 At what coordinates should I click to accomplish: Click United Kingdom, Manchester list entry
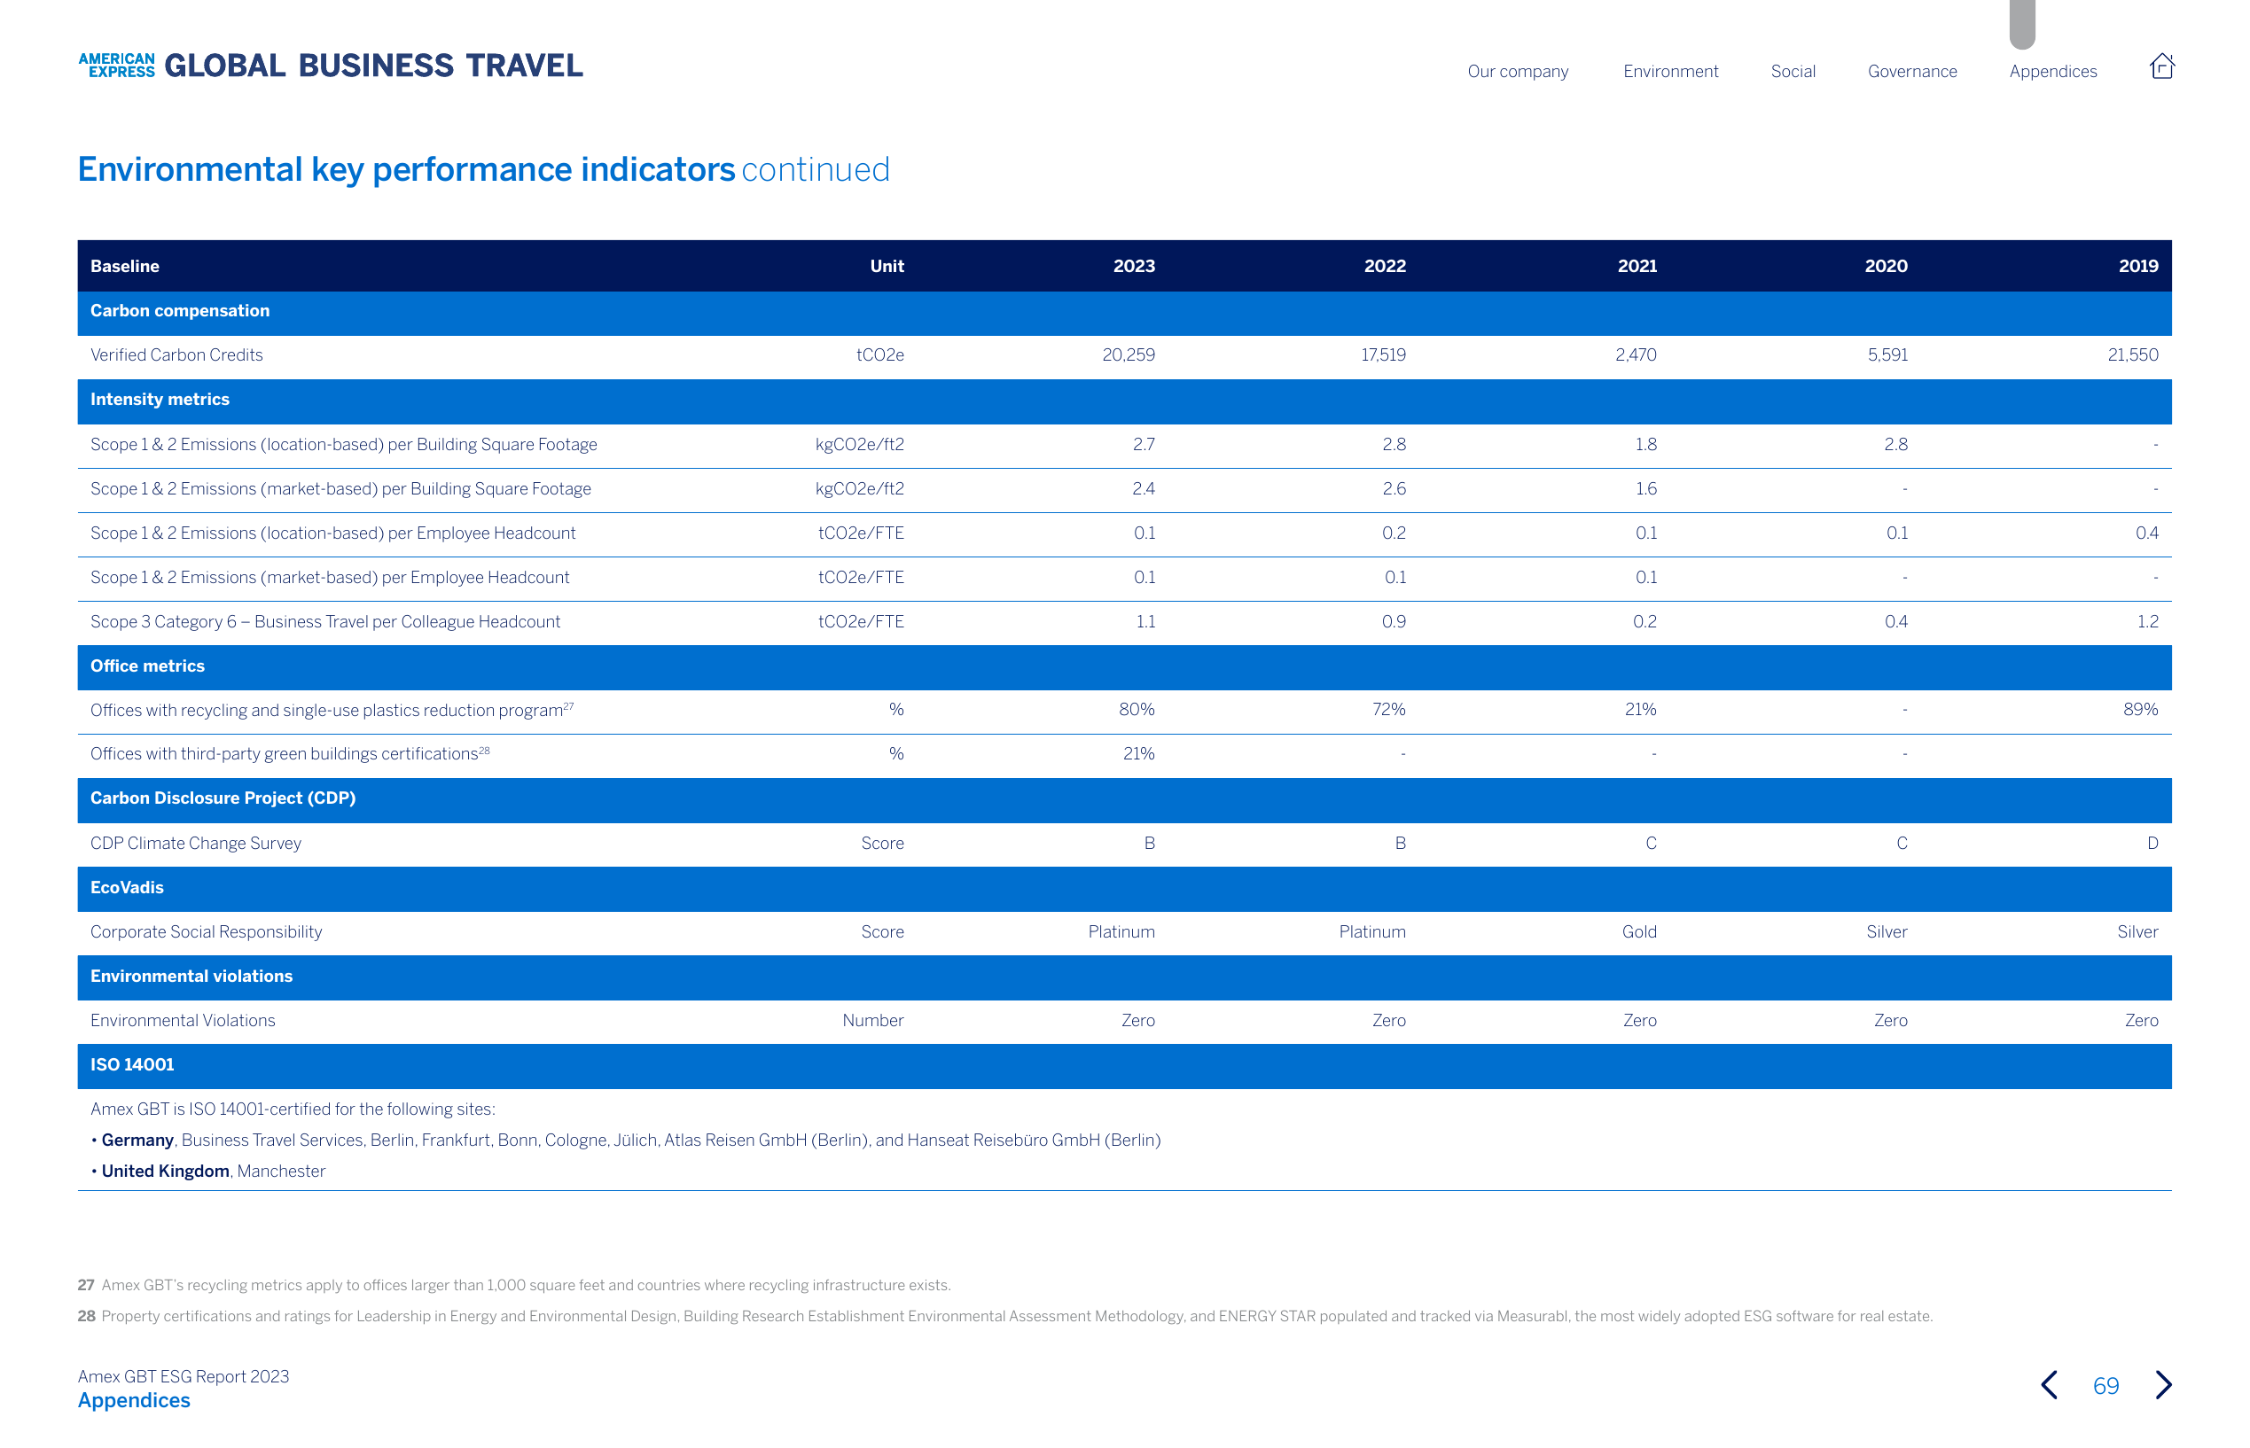pyautogui.click(x=214, y=1172)
